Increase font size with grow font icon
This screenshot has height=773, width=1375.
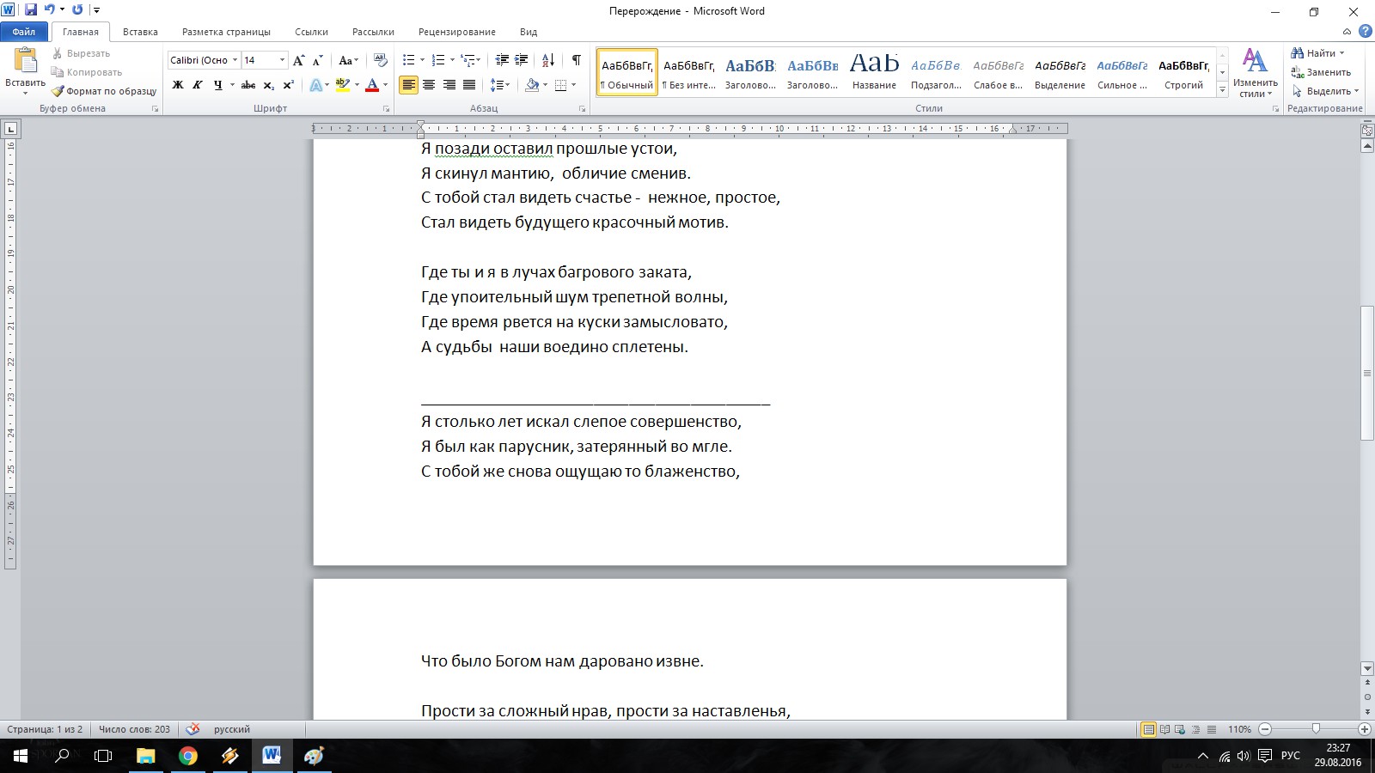click(x=298, y=60)
